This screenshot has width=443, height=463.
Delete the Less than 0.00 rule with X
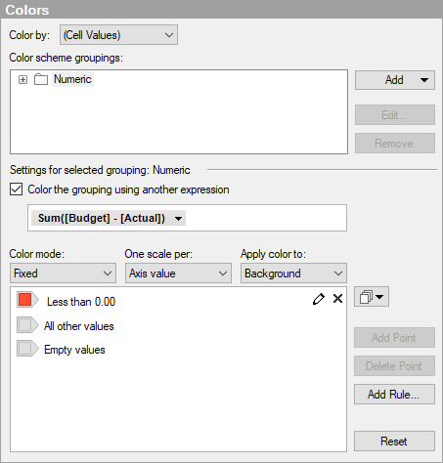[x=337, y=299]
